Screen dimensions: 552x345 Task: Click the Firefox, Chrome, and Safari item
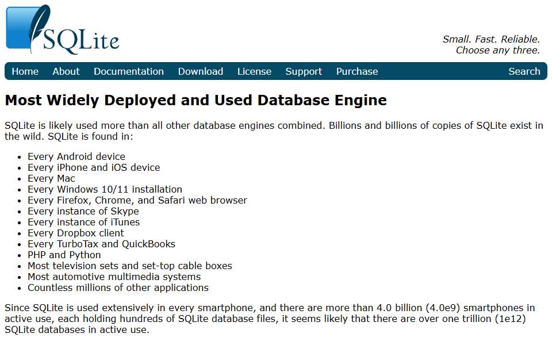click(137, 200)
